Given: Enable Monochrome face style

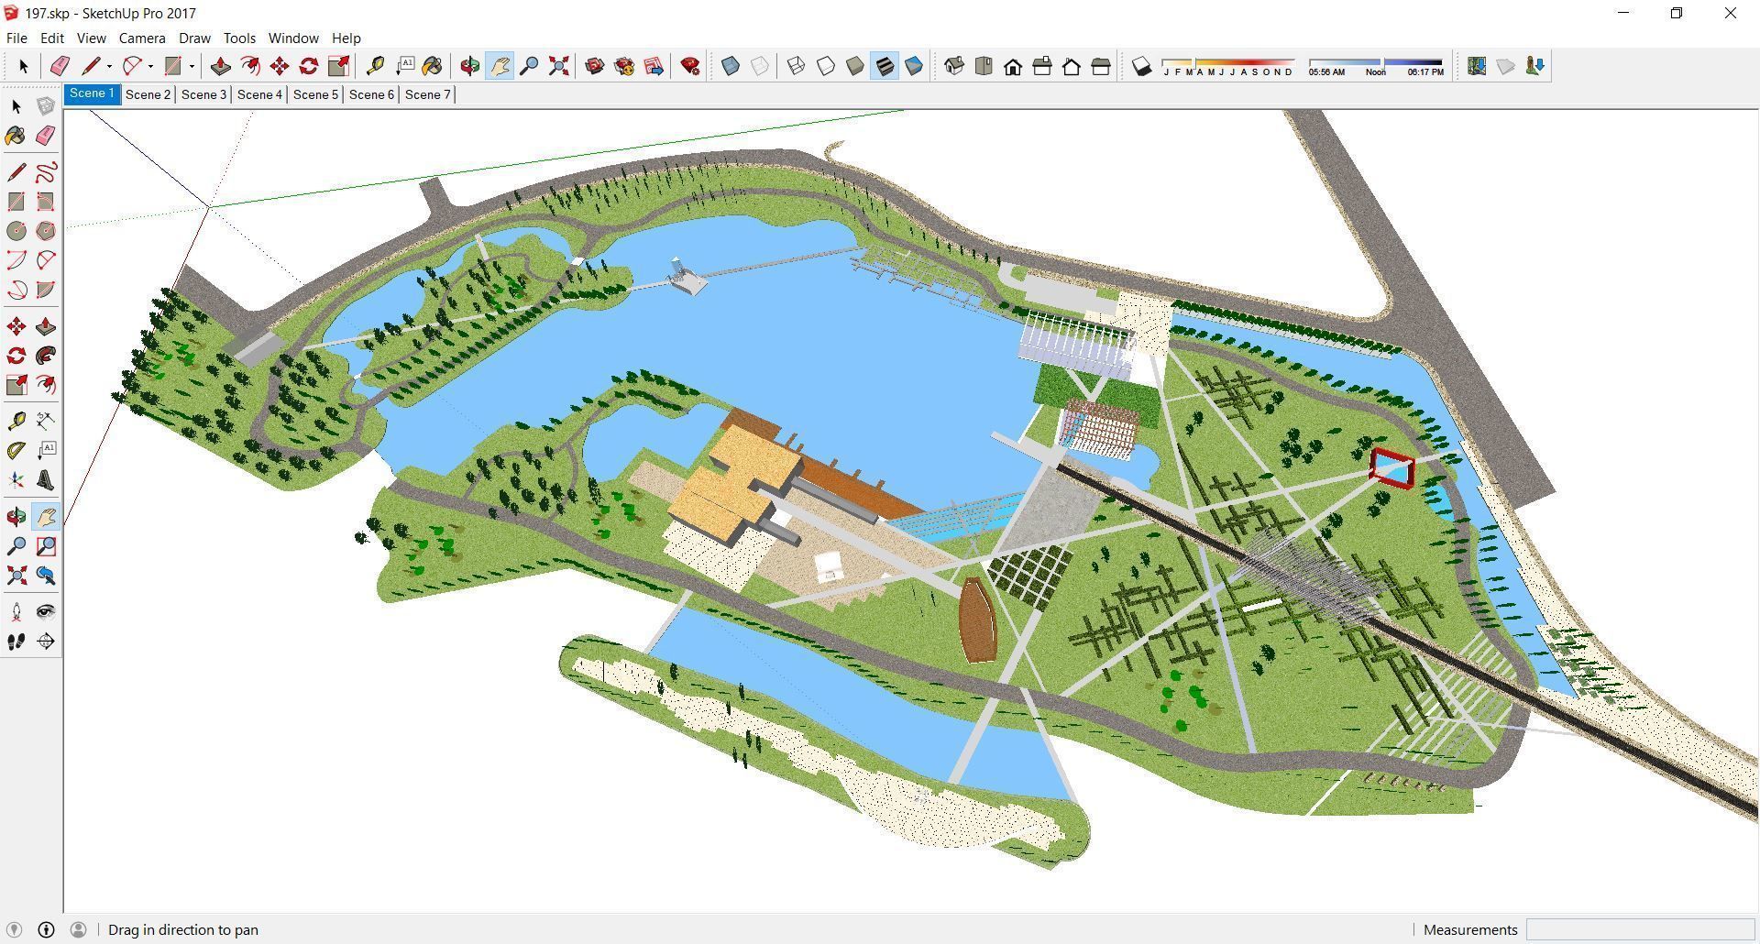Looking at the screenshot, I should coord(914,66).
